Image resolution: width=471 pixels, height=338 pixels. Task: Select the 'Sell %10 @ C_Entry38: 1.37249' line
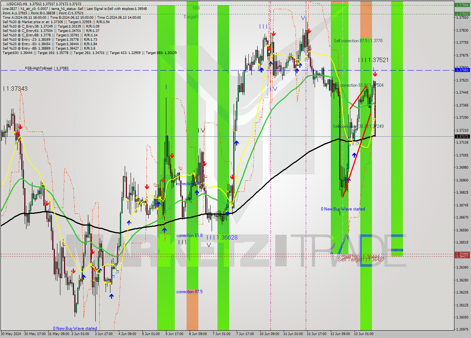pos(51,26)
